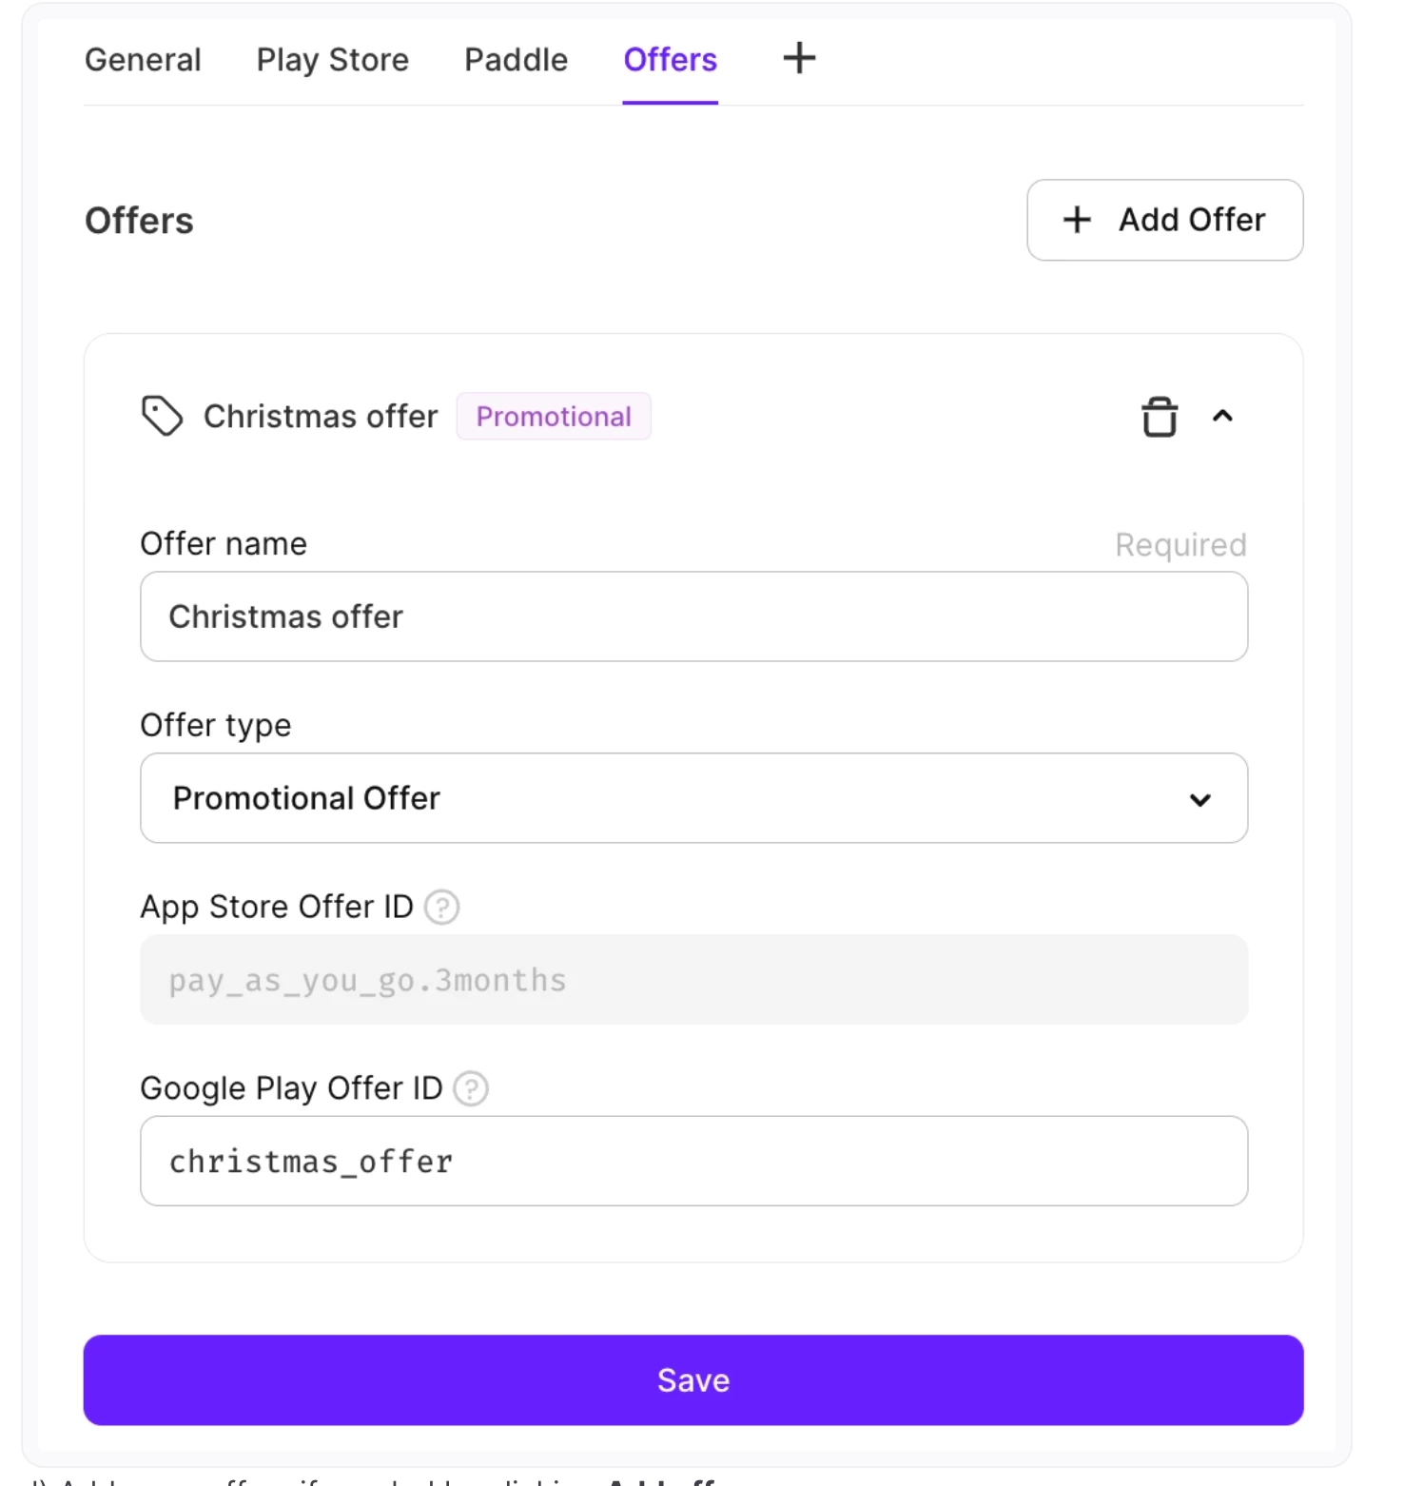Click the plus icon in Add Offer
This screenshot has height=1486, width=1404.
click(x=1077, y=220)
